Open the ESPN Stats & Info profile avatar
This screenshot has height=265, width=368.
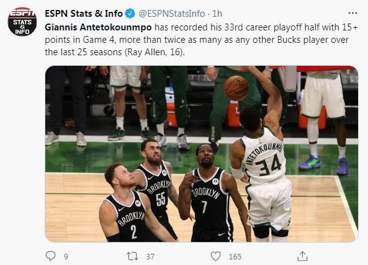[x=22, y=22]
